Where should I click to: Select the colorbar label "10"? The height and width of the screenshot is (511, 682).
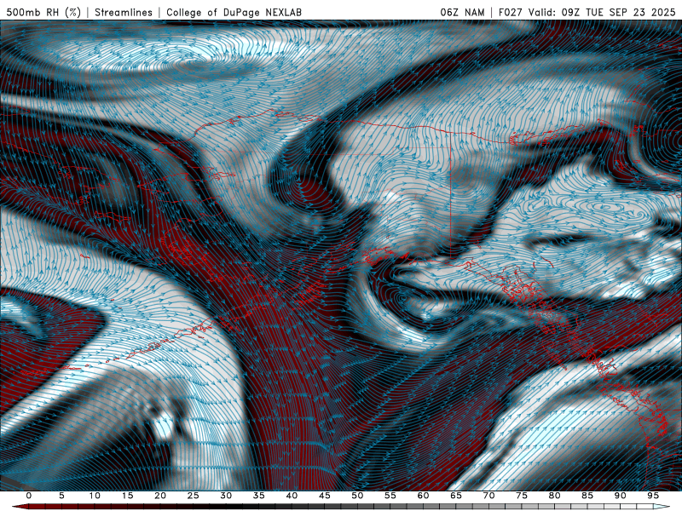pyautogui.click(x=95, y=496)
